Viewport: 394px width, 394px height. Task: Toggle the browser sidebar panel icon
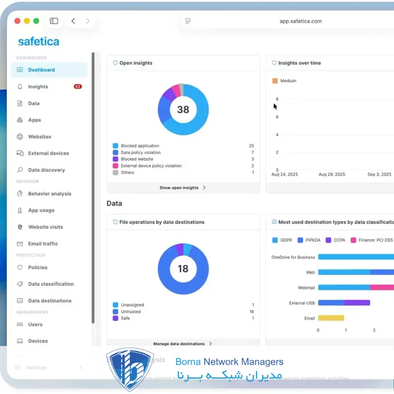pos(54,21)
